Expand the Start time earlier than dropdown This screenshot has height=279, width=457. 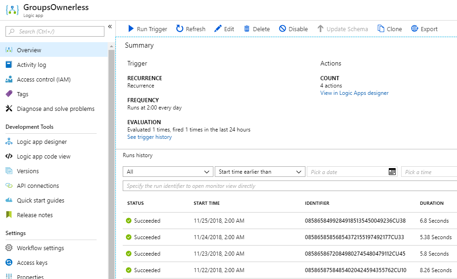coord(259,172)
